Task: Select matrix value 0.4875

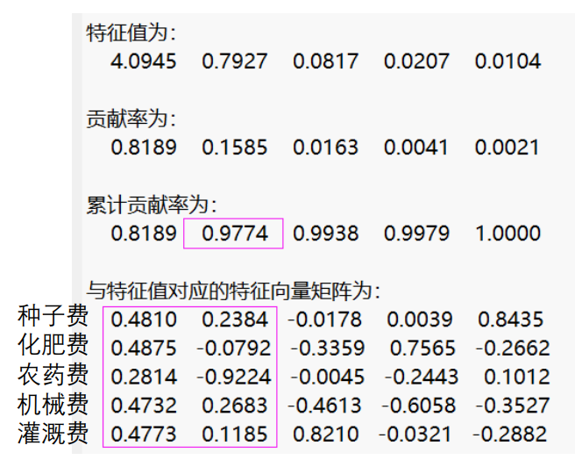Action: click(x=144, y=348)
